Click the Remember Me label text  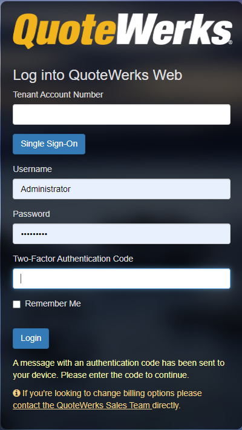coord(53,303)
